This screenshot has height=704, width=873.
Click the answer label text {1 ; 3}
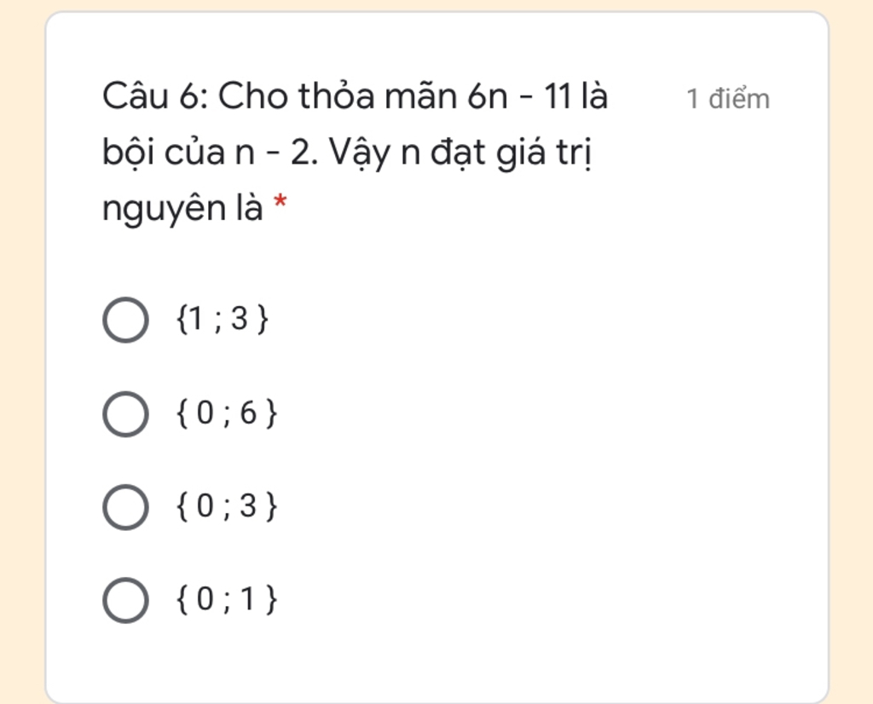[x=223, y=320]
